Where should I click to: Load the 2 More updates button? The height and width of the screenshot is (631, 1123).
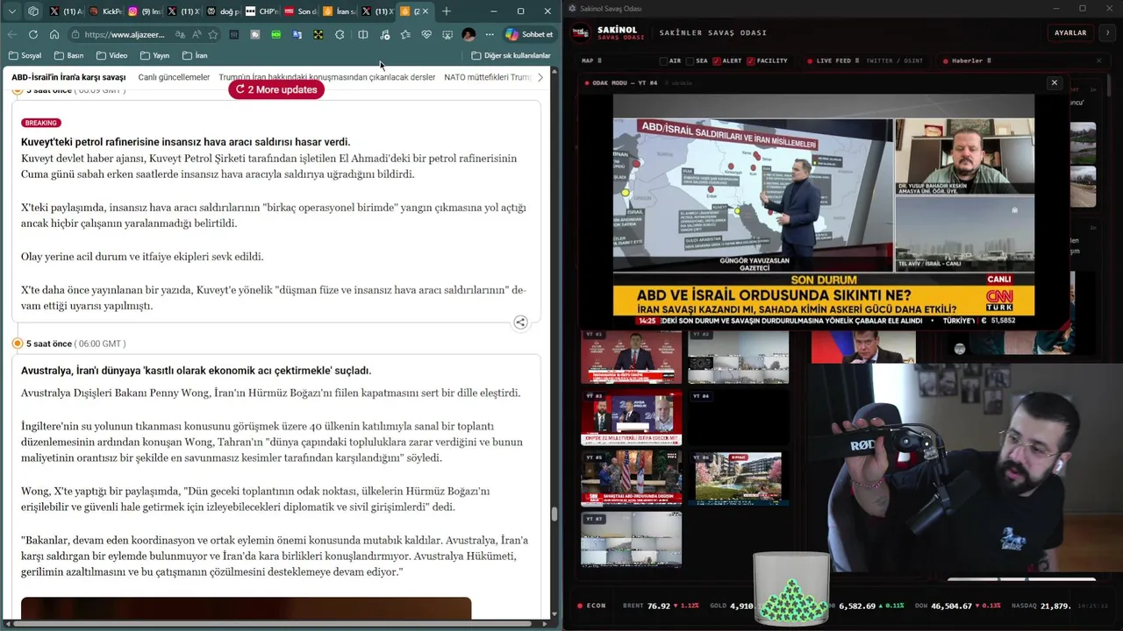pos(276,89)
